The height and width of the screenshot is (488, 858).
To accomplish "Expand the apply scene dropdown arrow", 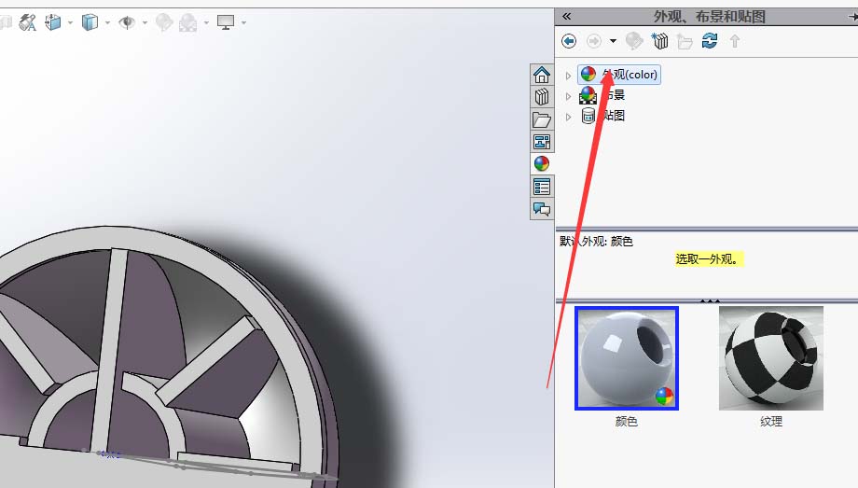I will (206, 23).
